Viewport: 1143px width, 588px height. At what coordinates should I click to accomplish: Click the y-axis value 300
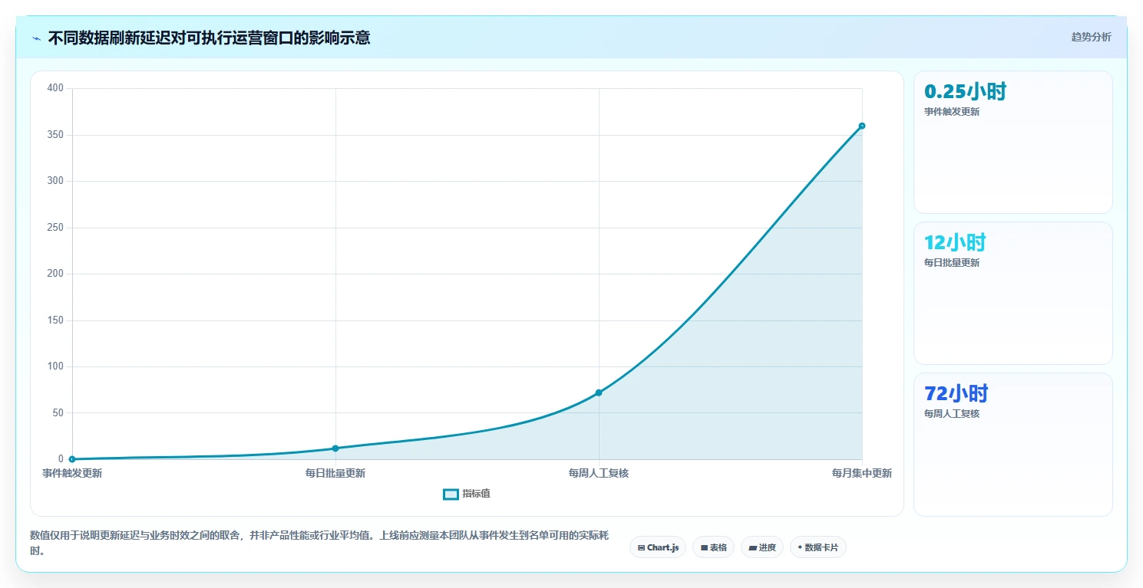click(55, 181)
